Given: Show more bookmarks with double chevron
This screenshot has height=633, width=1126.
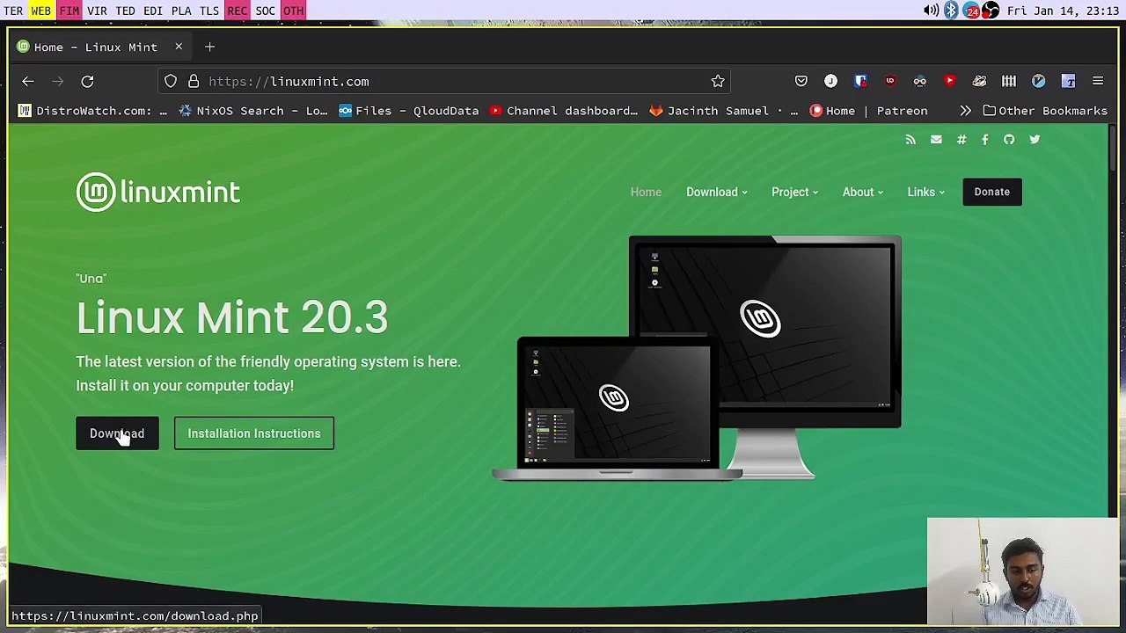Looking at the screenshot, I should point(965,111).
